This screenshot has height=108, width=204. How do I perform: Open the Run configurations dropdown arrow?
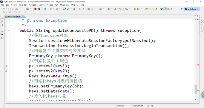click(x=117, y=9)
